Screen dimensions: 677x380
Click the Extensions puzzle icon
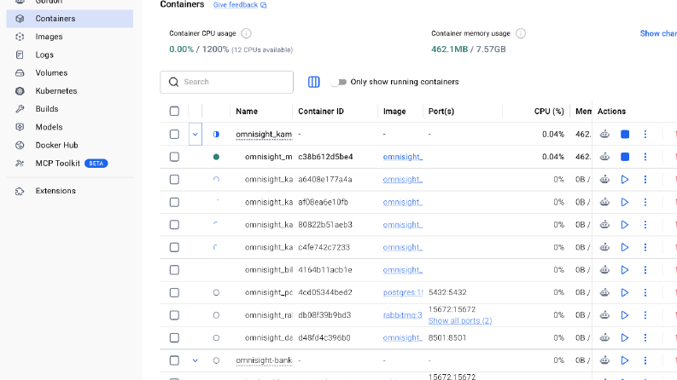click(x=20, y=191)
